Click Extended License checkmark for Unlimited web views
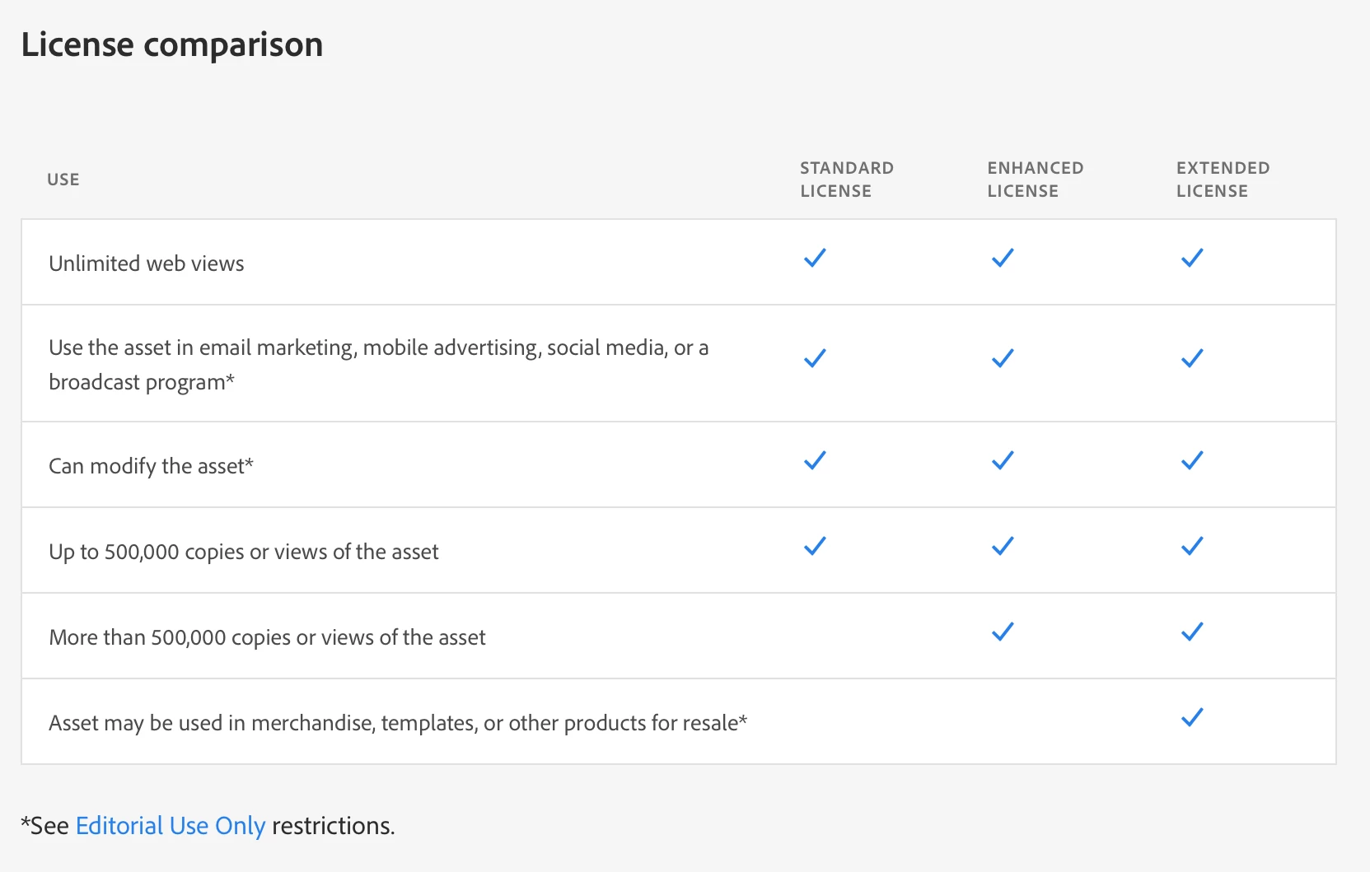The height and width of the screenshot is (872, 1370). [1192, 259]
